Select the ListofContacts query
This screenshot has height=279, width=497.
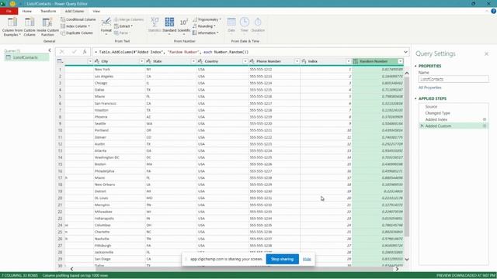(x=26, y=57)
